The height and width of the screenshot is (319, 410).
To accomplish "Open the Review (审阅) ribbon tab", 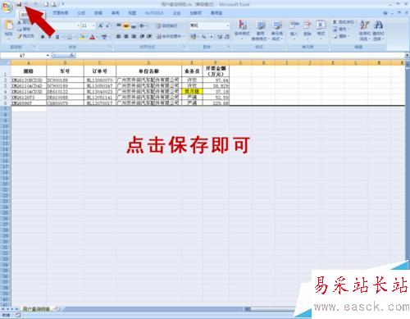I will point(115,13).
